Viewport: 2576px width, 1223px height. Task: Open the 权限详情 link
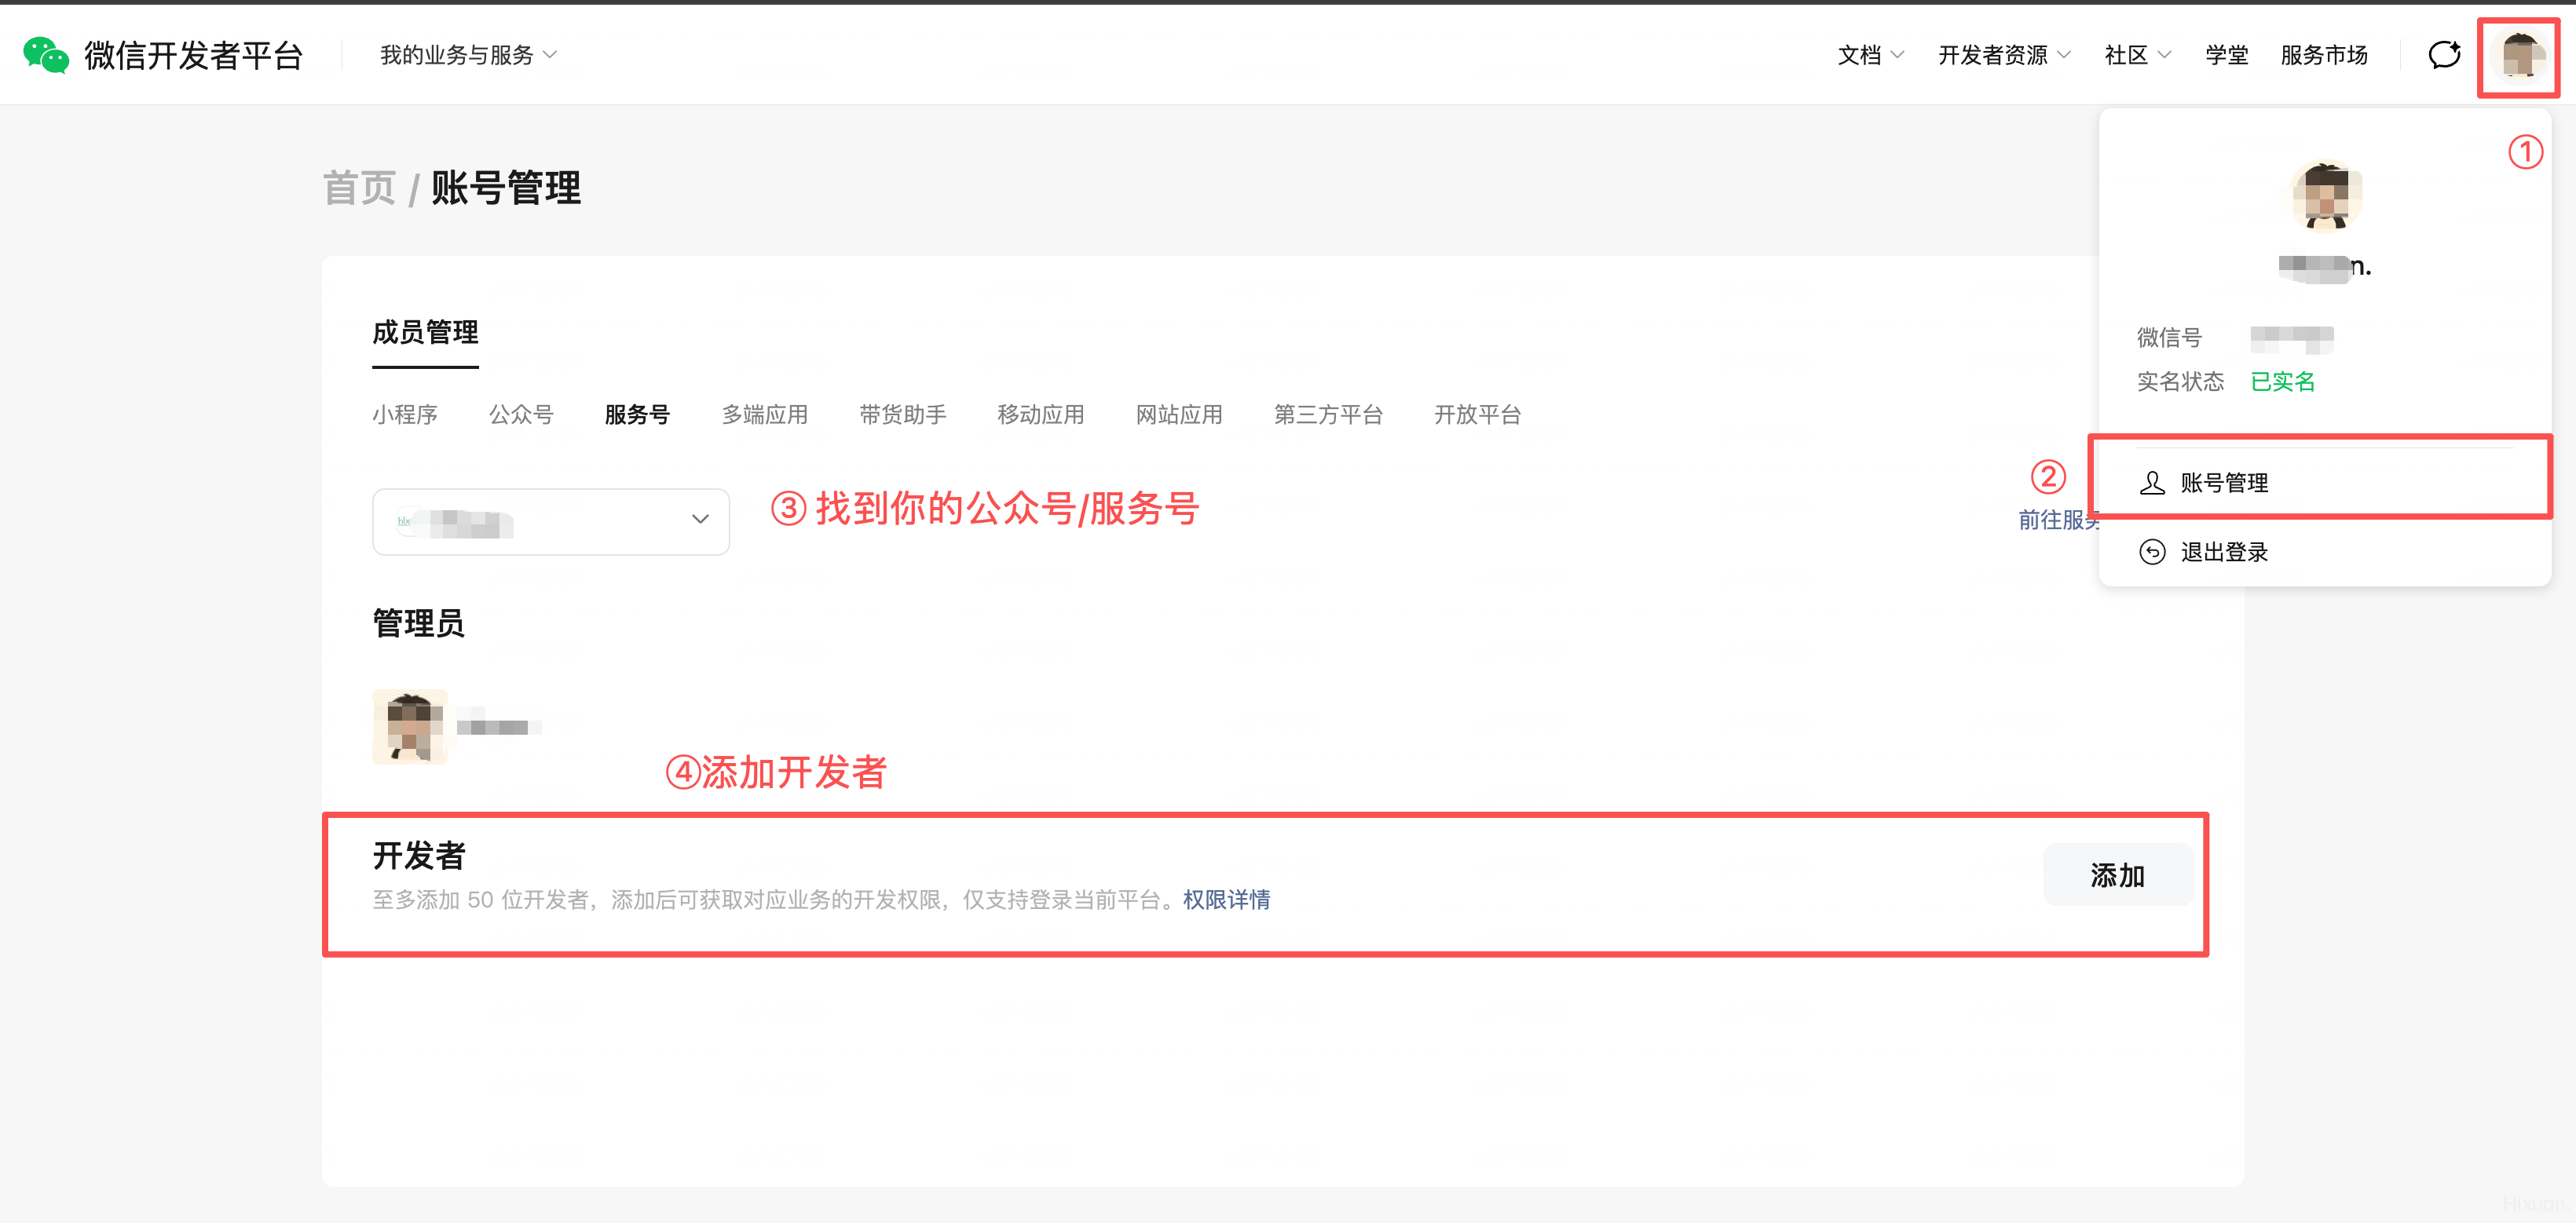1226,900
